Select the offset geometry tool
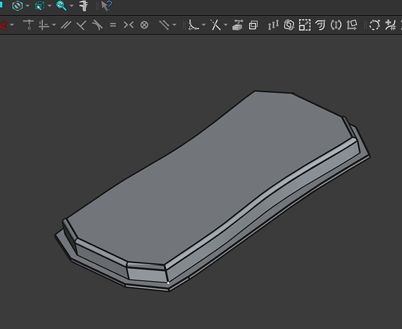This screenshot has width=402, height=329. pos(320,25)
